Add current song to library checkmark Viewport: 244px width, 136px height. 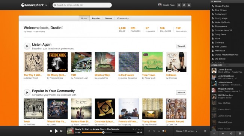click(136, 129)
